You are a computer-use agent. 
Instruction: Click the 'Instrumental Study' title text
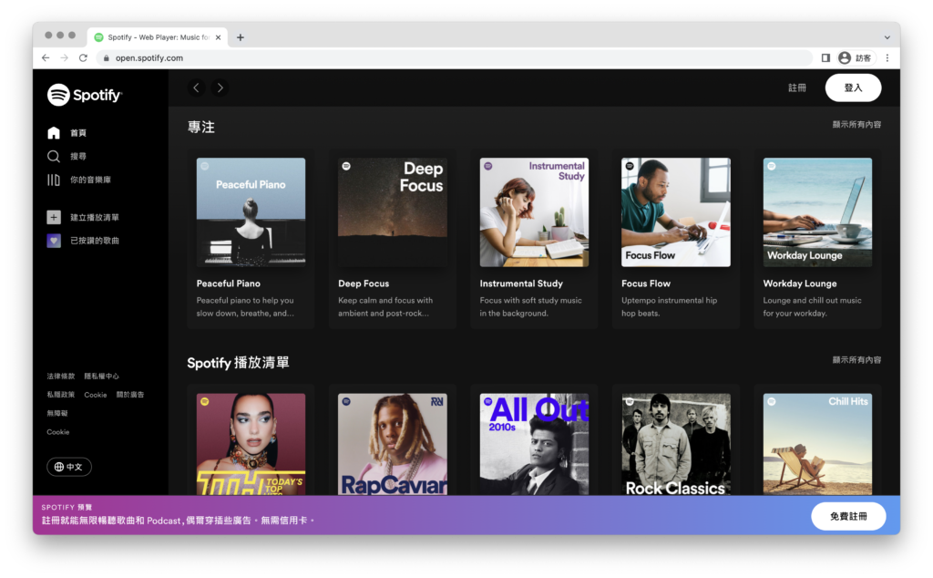(521, 284)
